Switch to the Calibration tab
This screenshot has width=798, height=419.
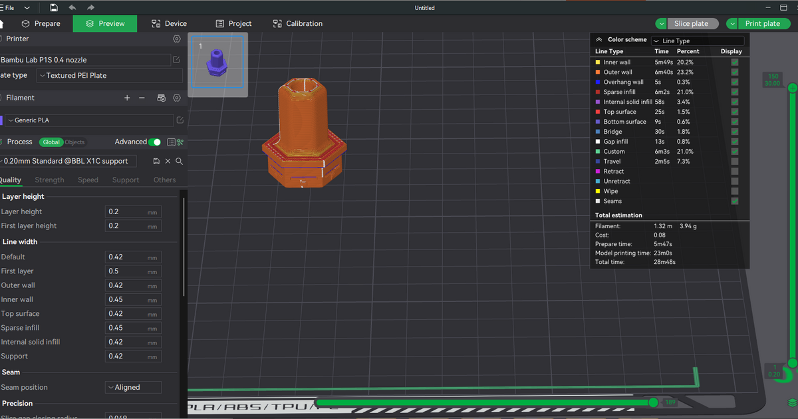(297, 23)
